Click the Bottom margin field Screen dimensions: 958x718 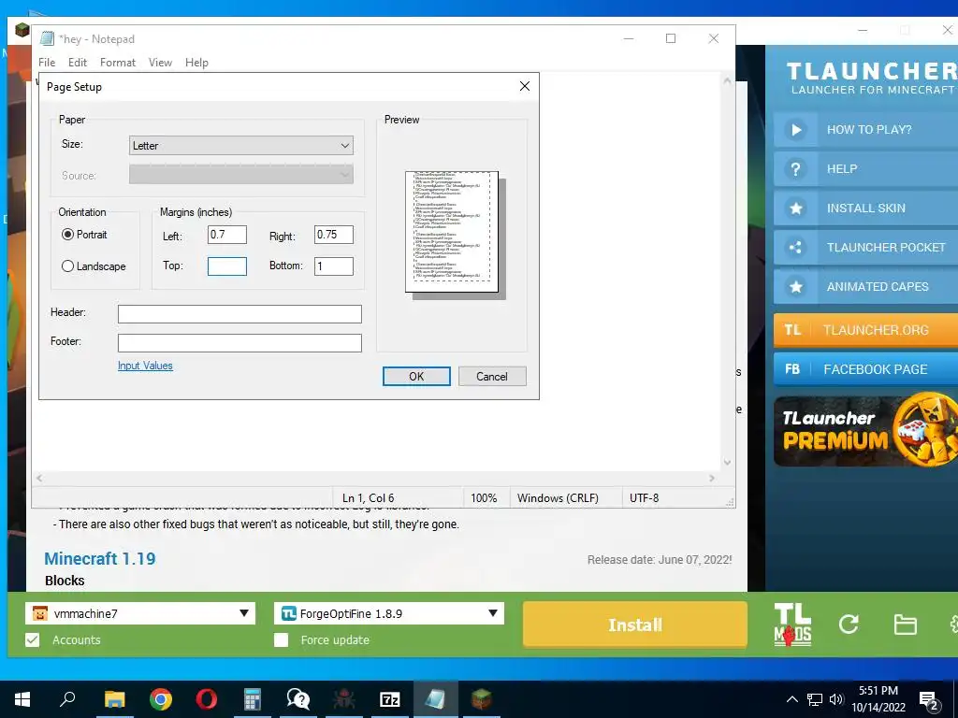[x=334, y=266]
